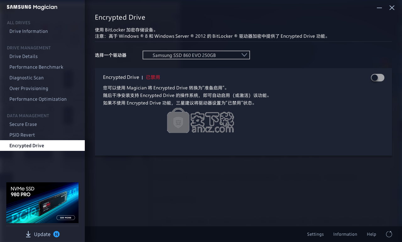Click the refresh icon in bottom bar
This screenshot has width=402, height=242.
click(389, 234)
